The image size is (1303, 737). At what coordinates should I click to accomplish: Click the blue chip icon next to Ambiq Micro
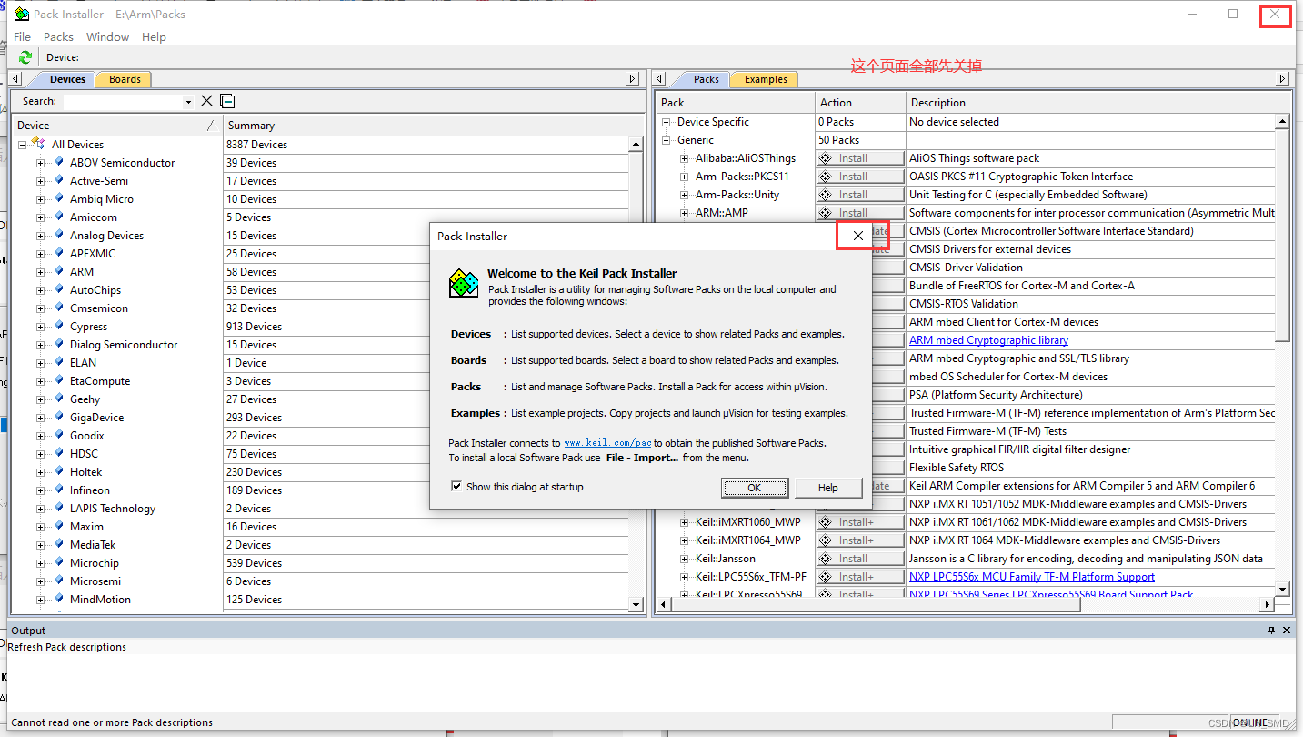(x=60, y=198)
